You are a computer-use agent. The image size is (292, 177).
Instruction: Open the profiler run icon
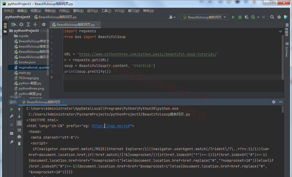[x=253, y=17]
